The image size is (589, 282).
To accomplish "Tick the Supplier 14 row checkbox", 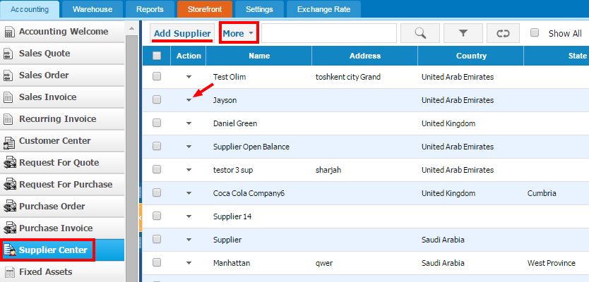I will pos(157,216).
